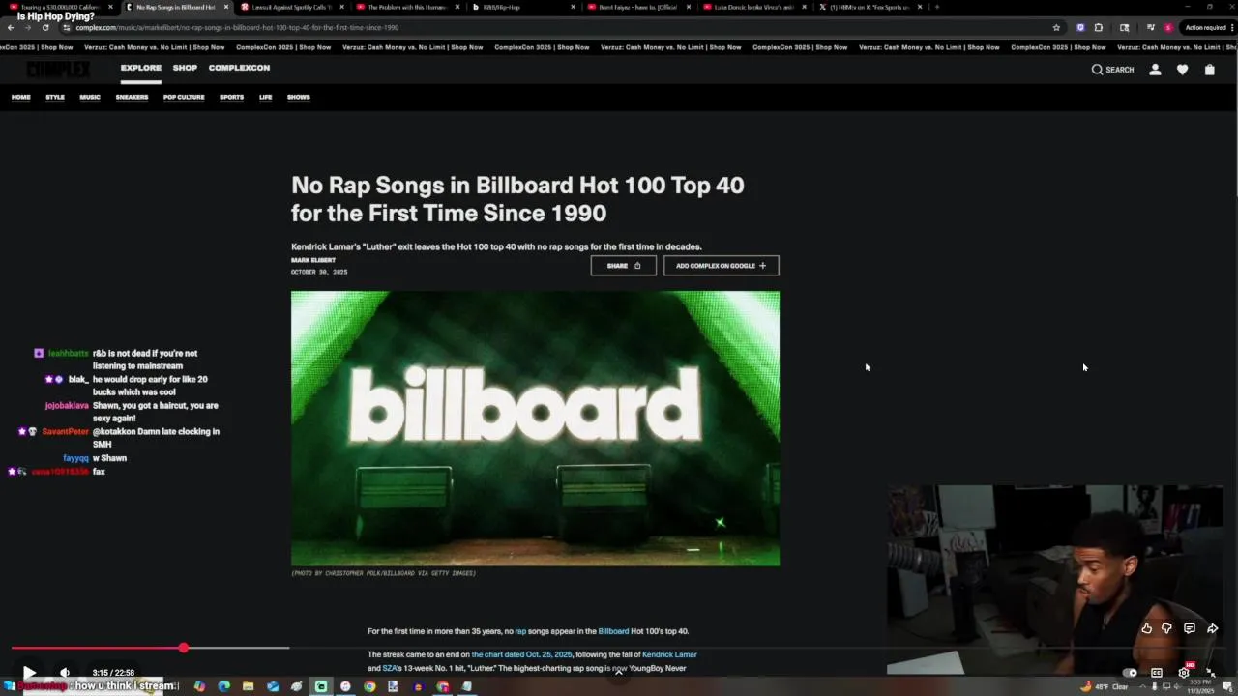Open the MUSIC section
The width and height of the screenshot is (1238, 696).
[90, 97]
